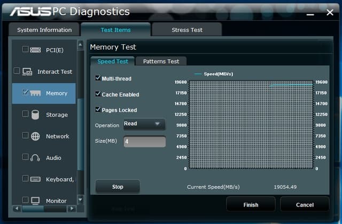Click the Network globe icon
This screenshot has height=224, width=342.
click(35, 137)
